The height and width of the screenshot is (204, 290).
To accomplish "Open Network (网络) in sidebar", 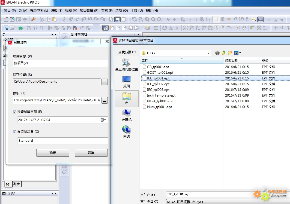I will [x=127, y=132].
